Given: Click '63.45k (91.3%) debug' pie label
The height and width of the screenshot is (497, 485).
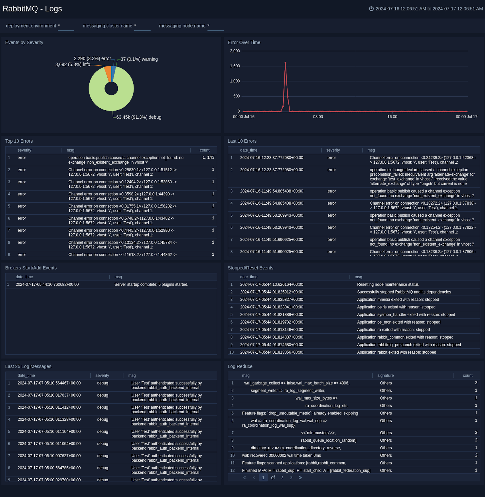Looking at the screenshot, I should click(x=139, y=117).
